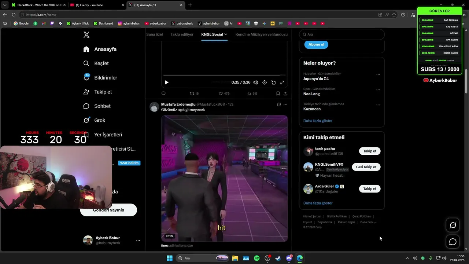Bookmark this page with star icon

(394, 15)
